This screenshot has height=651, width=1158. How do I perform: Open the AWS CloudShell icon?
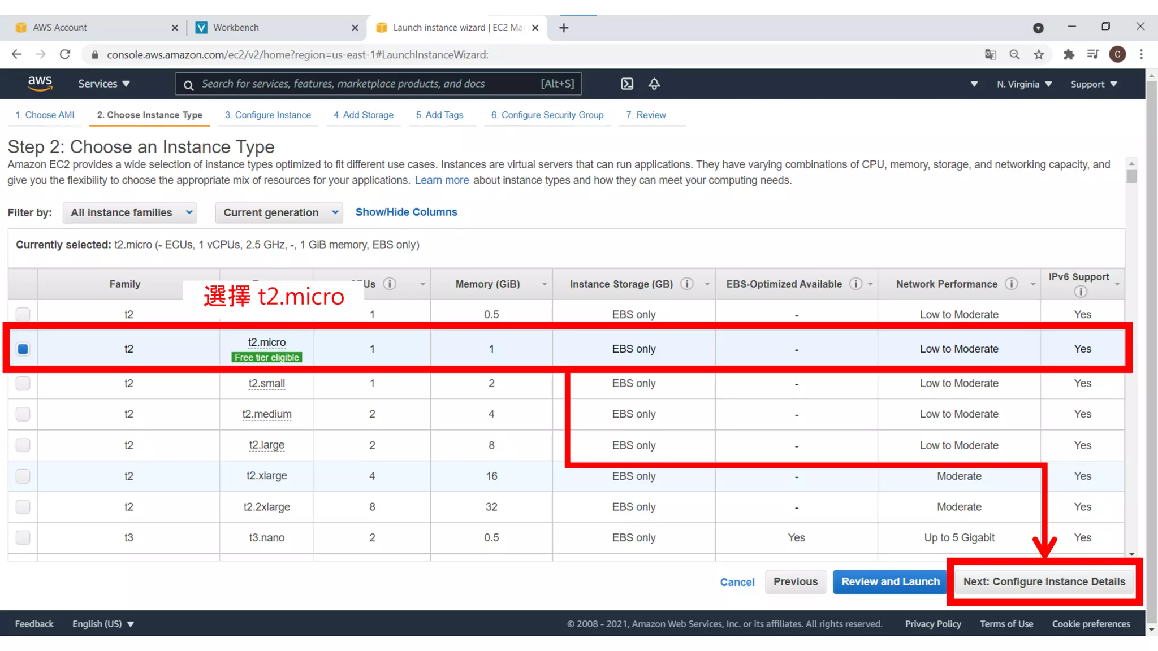pyautogui.click(x=627, y=84)
